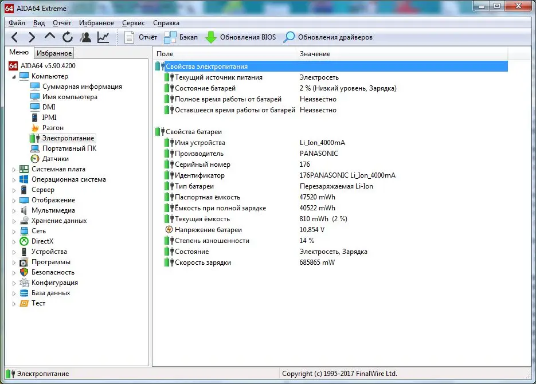
Task: Go back with the left arrow toolbar icon
Action: coord(15,37)
